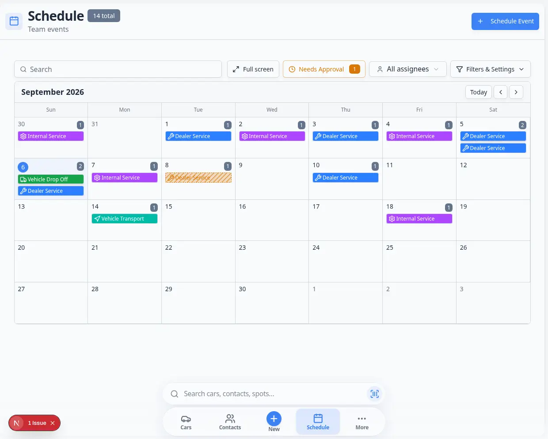This screenshot has width=548, height=439.
Task: Dismiss the 1 Issue notification
Action: click(53, 423)
